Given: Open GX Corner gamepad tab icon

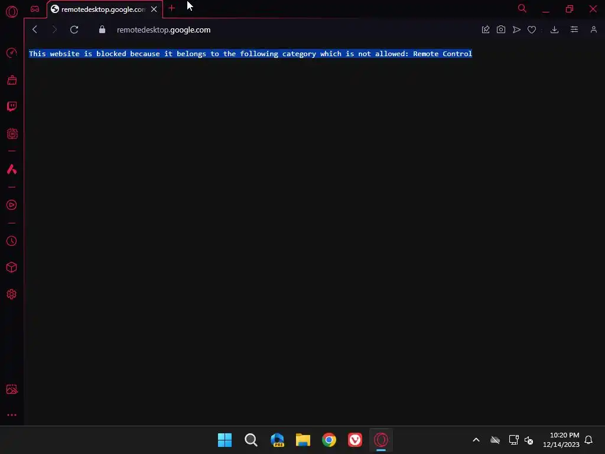Looking at the screenshot, I should tap(35, 9).
